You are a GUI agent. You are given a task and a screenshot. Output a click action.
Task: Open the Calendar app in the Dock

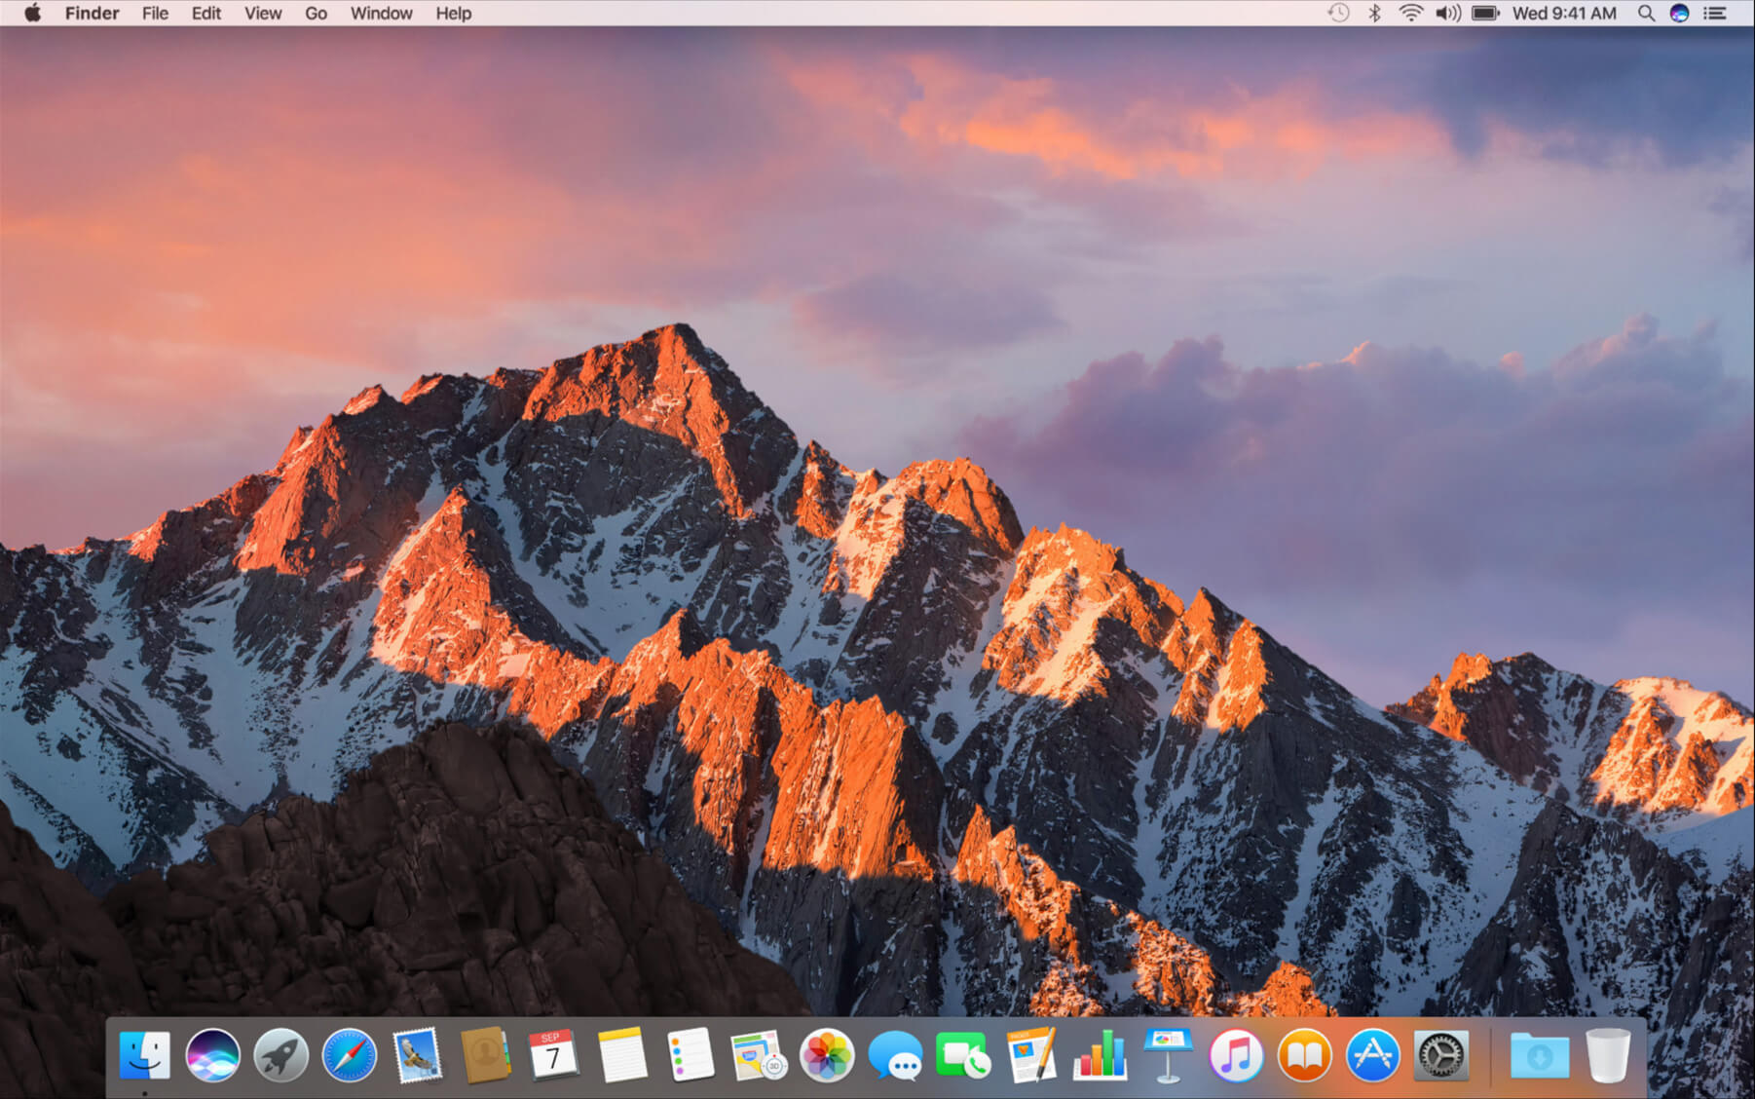(x=552, y=1055)
